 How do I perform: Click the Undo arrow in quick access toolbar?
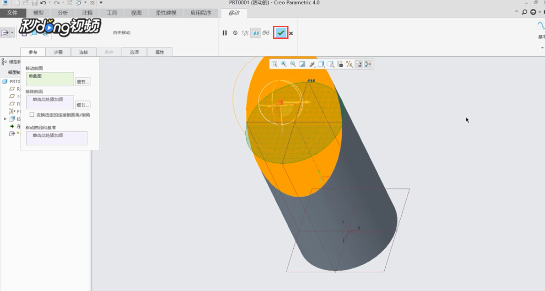pos(43,3)
